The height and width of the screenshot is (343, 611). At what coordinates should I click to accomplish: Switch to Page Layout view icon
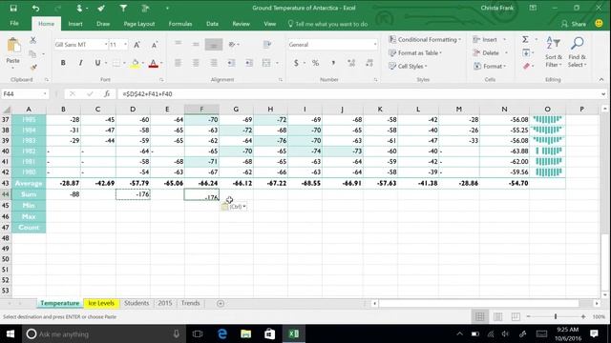[497, 316]
